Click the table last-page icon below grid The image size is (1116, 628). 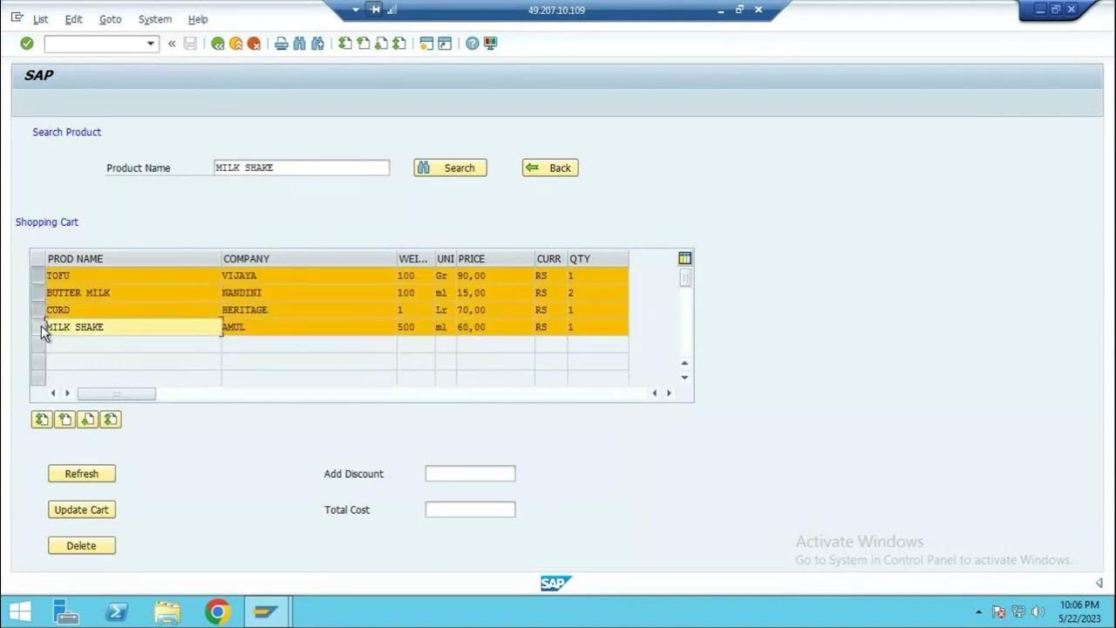click(110, 420)
